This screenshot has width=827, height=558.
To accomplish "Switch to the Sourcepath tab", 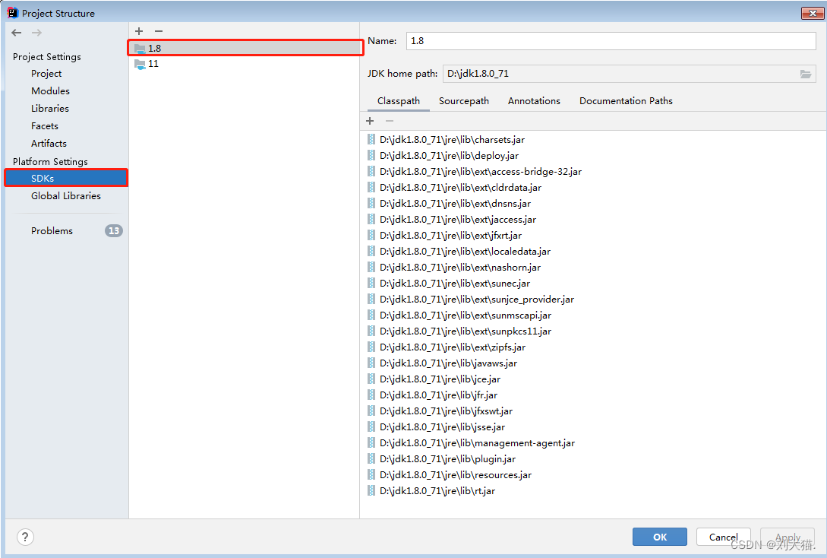I will [463, 101].
